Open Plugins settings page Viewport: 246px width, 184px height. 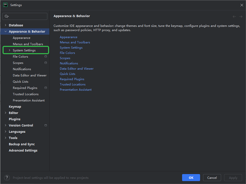[14, 119]
